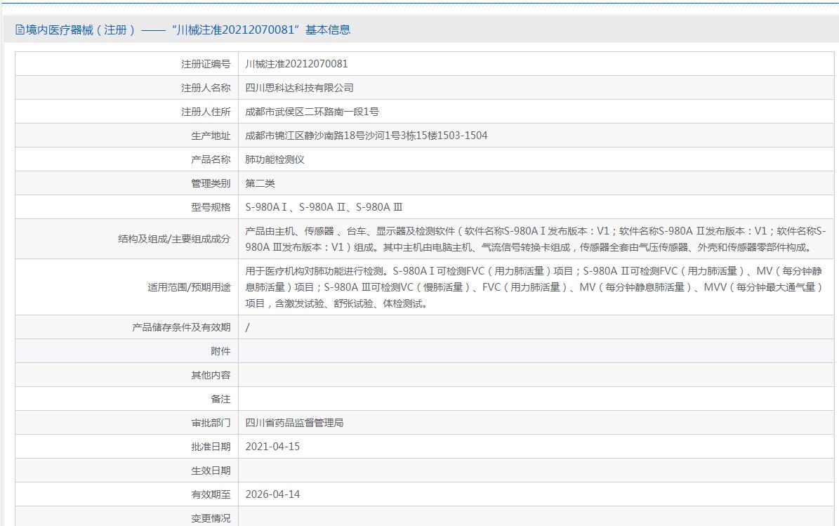839x526 pixels.
Task: Click the model specification S-980A values
Action: [324, 207]
